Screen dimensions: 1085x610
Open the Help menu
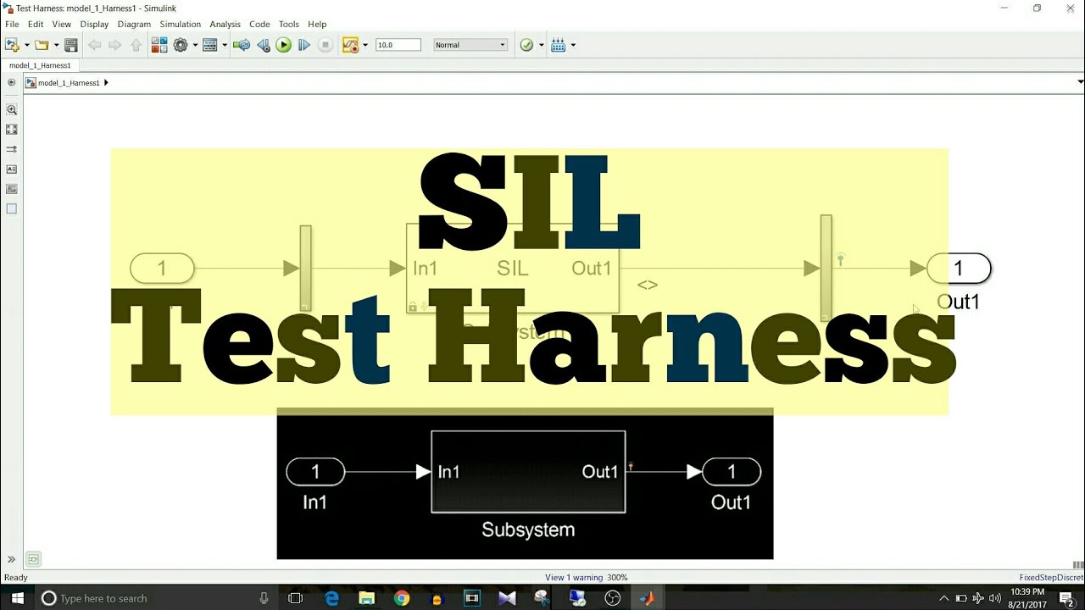(317, 25)
